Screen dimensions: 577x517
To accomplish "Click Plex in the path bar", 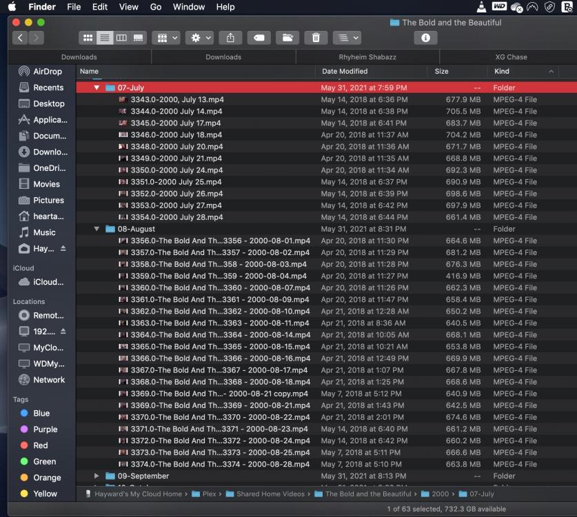I will pos(209,494).
